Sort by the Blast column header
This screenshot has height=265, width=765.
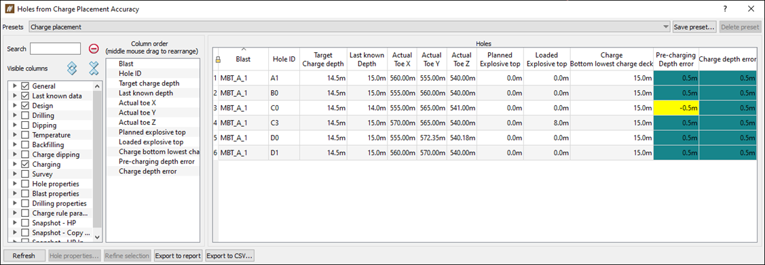pyautogui.click(x=244, y=59)
